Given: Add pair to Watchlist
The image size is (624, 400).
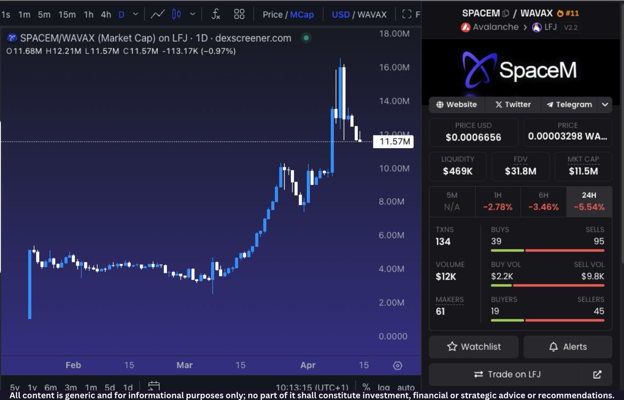Looking at the screenshot, I should (x=473, y=346).
